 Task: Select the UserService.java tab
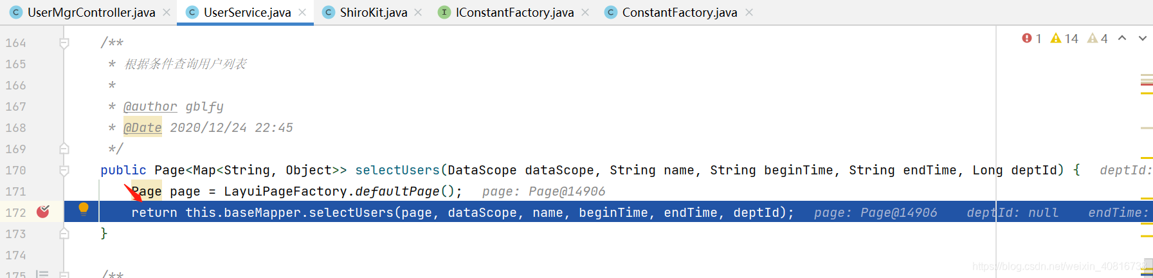247,12
